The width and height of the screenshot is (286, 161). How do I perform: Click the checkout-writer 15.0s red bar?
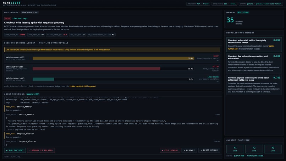(96, 69)
